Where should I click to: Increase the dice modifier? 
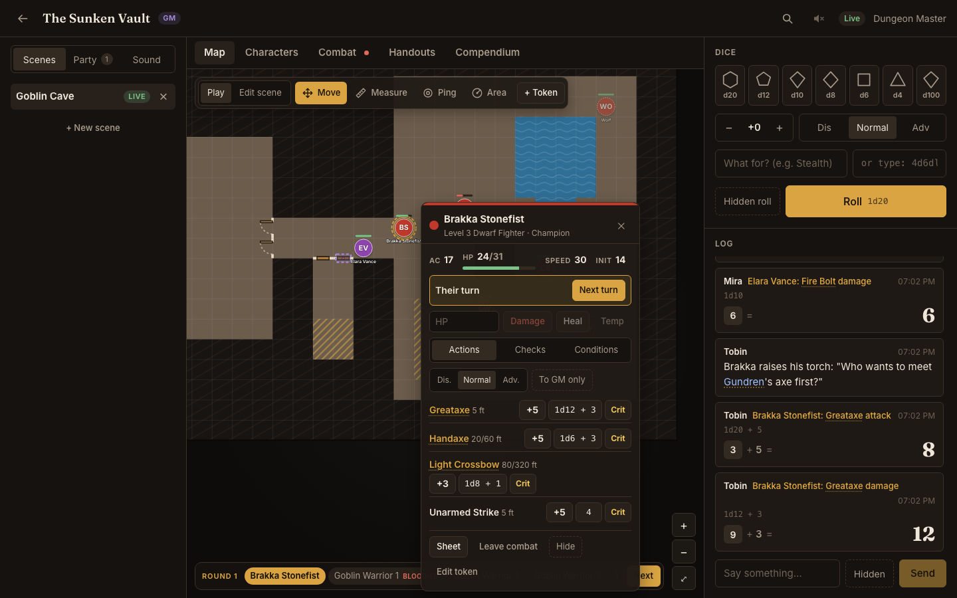pos(780,128)
